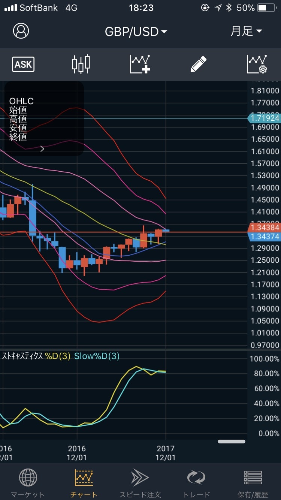Image resolution: width=281 pixels, height=500 pixels.
Task: Switch to the 保有/履歴 tab
Action: (253, 484)
